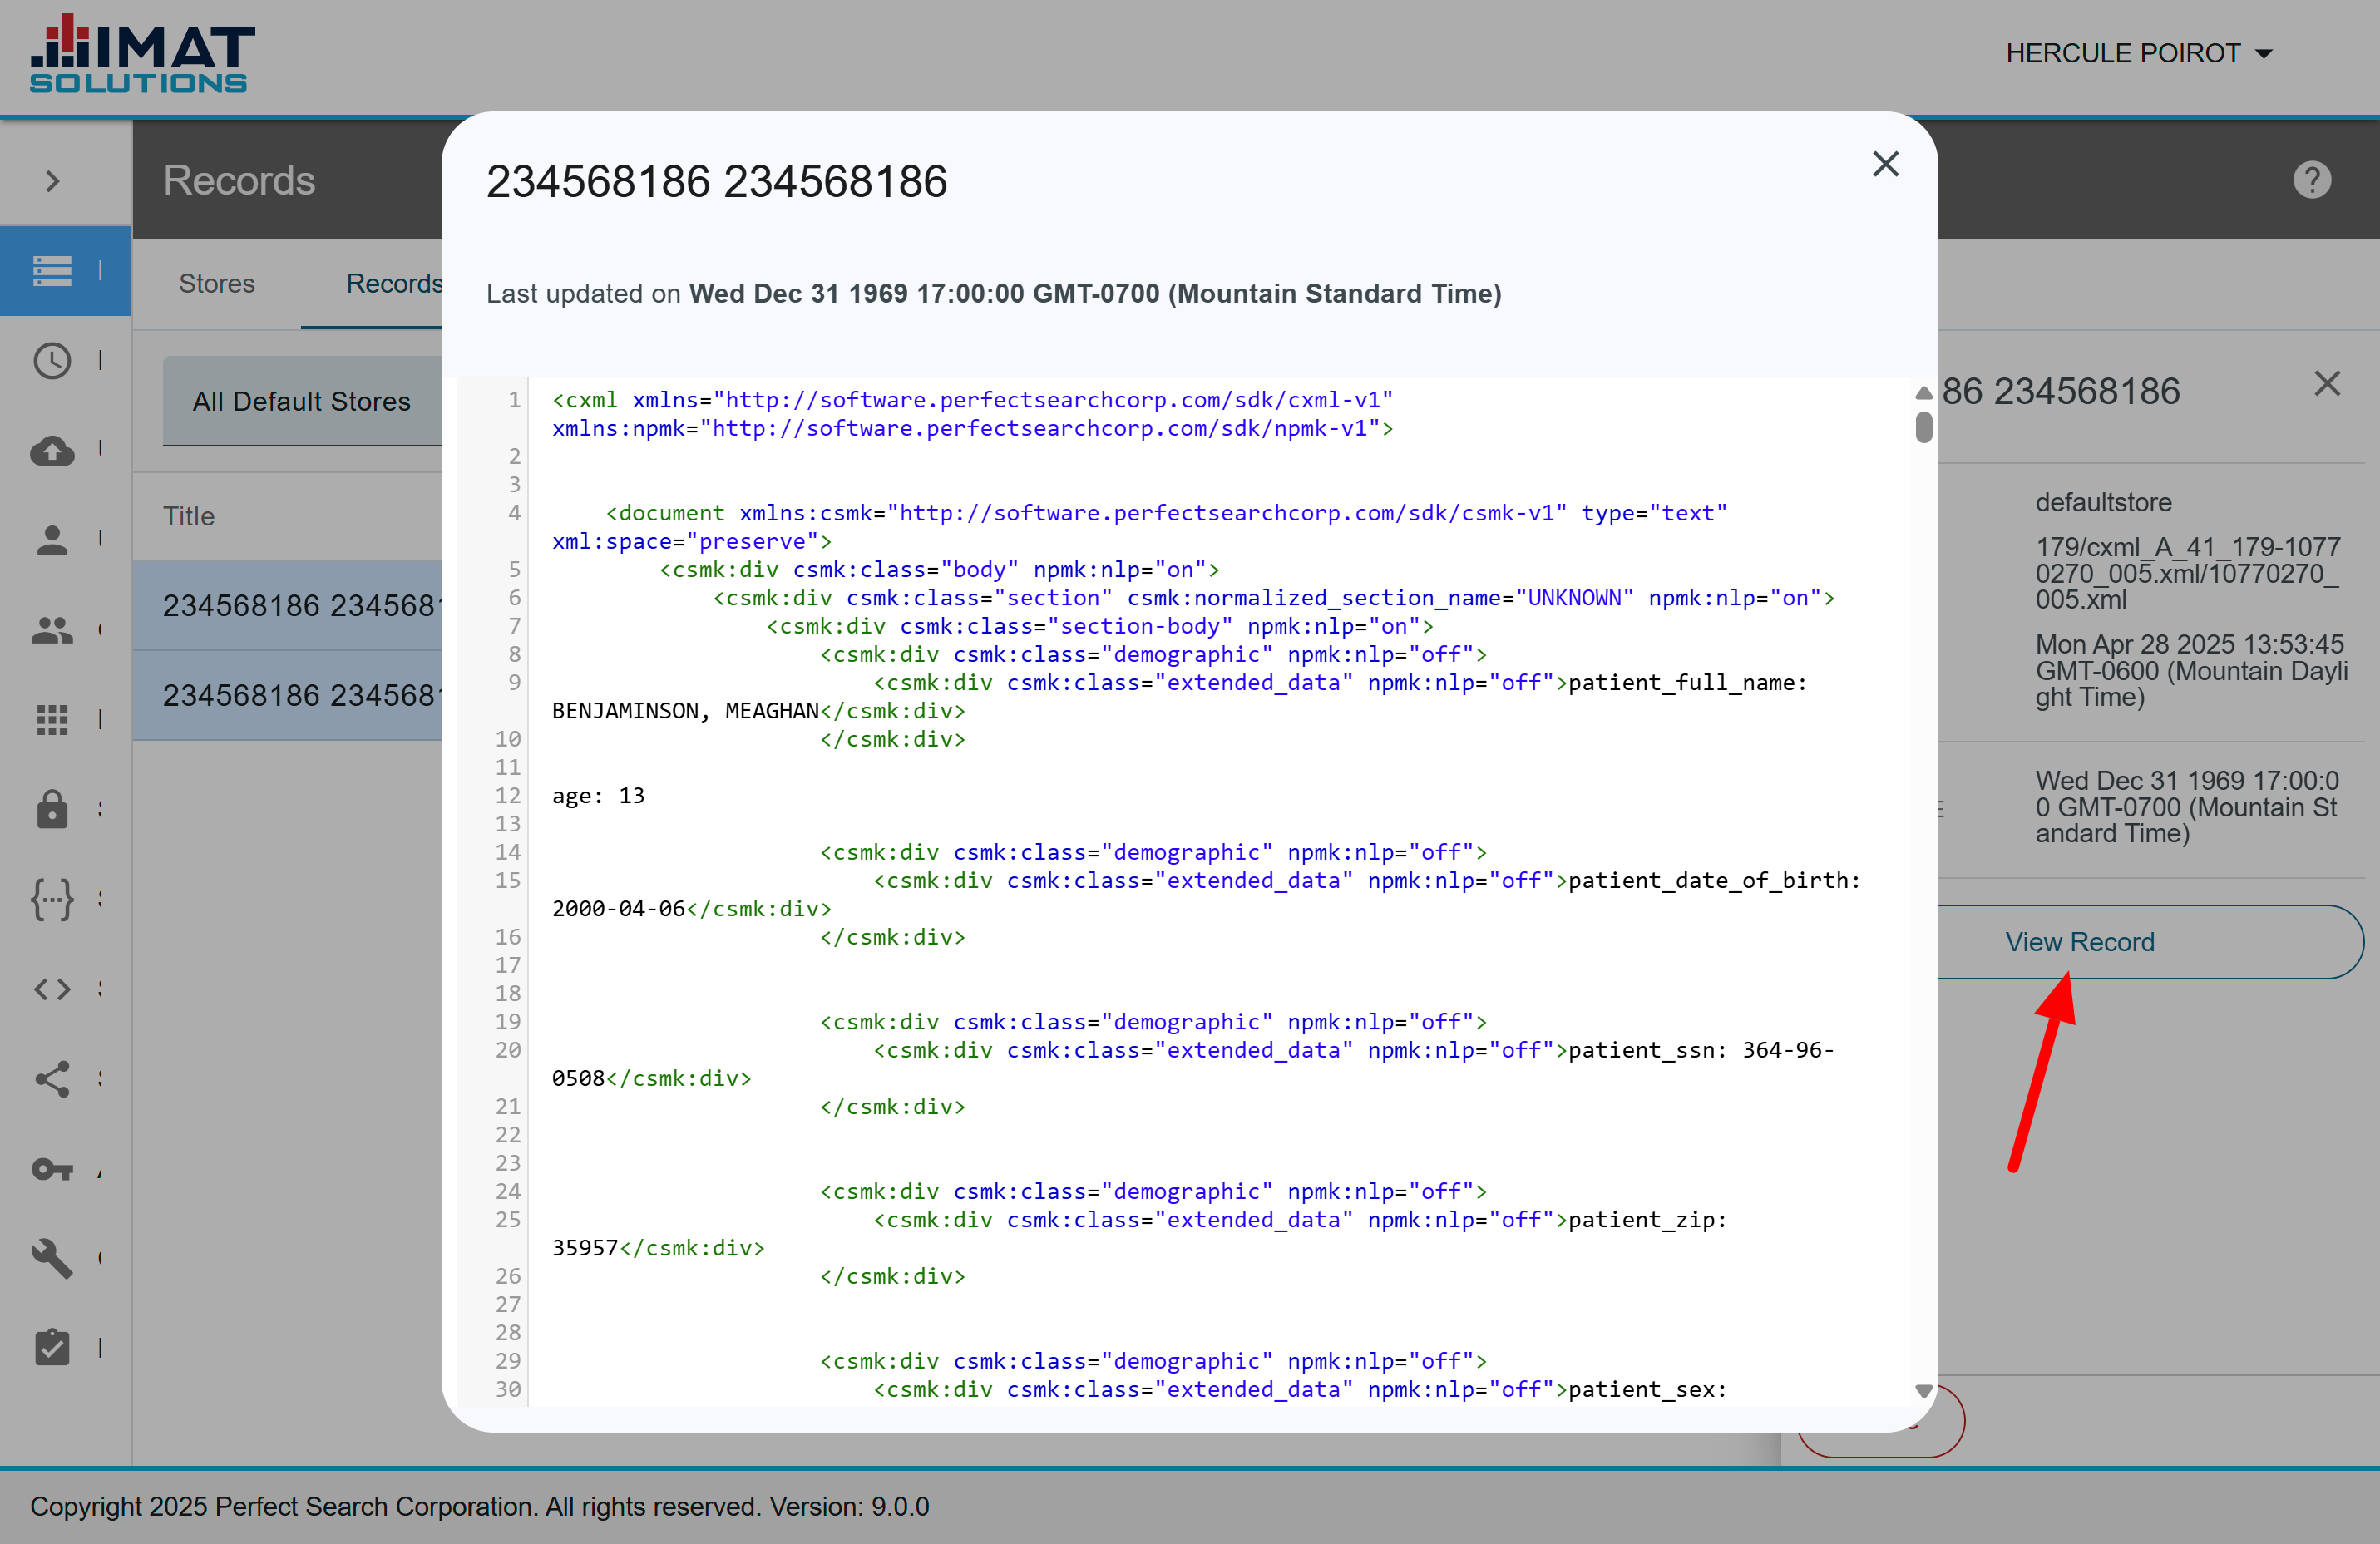
Task: Select the second 234568186 record row
Action: [x=288, y=695]
